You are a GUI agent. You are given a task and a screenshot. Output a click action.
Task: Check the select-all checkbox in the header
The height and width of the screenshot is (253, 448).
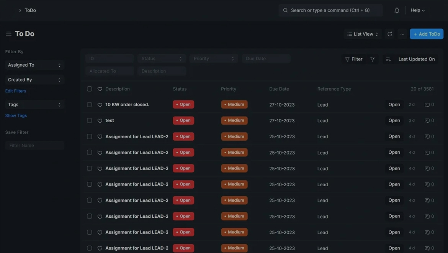point(90,89)
